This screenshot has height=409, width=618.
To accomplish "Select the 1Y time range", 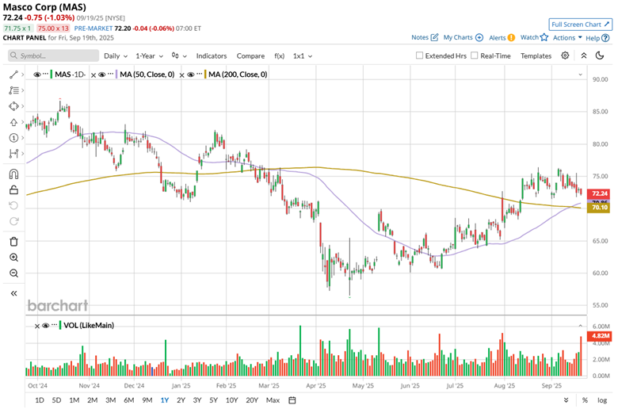I will tap(164, 400).
